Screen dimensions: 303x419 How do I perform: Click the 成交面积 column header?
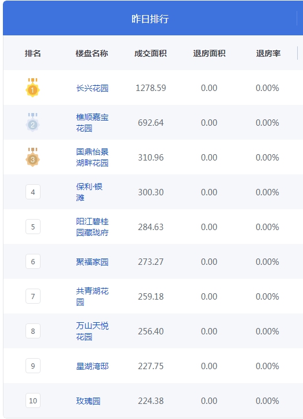pos(151,53)
